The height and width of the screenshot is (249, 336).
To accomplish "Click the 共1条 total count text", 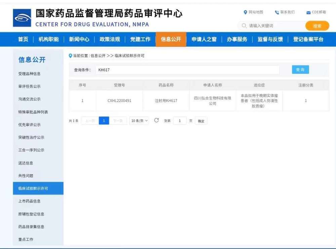I will point(74,121).
